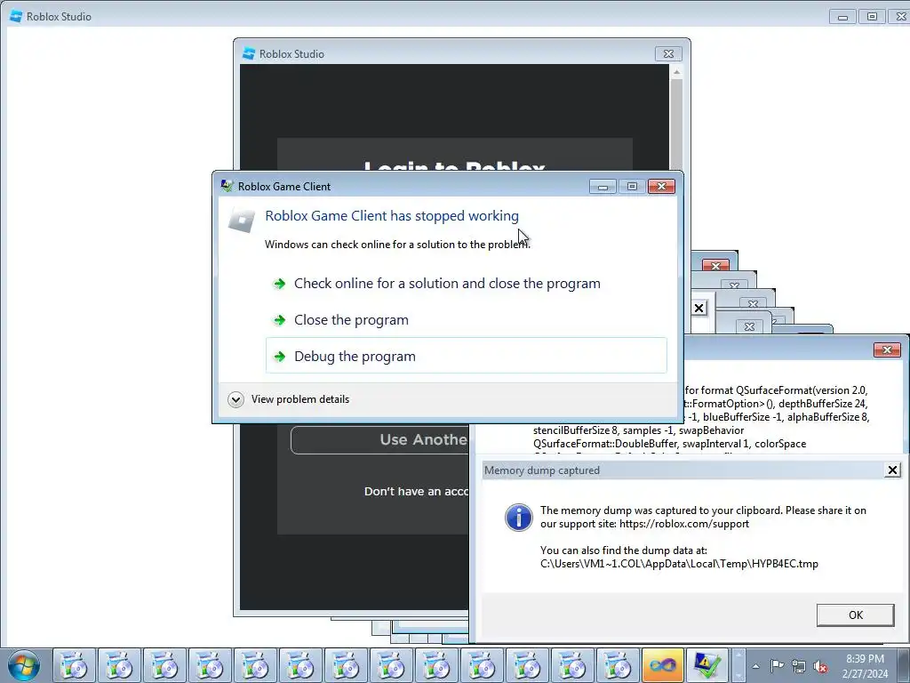Click the login window scrollbar up arrow
Viewport: 910px width, 683px height.
pos(676,72)
